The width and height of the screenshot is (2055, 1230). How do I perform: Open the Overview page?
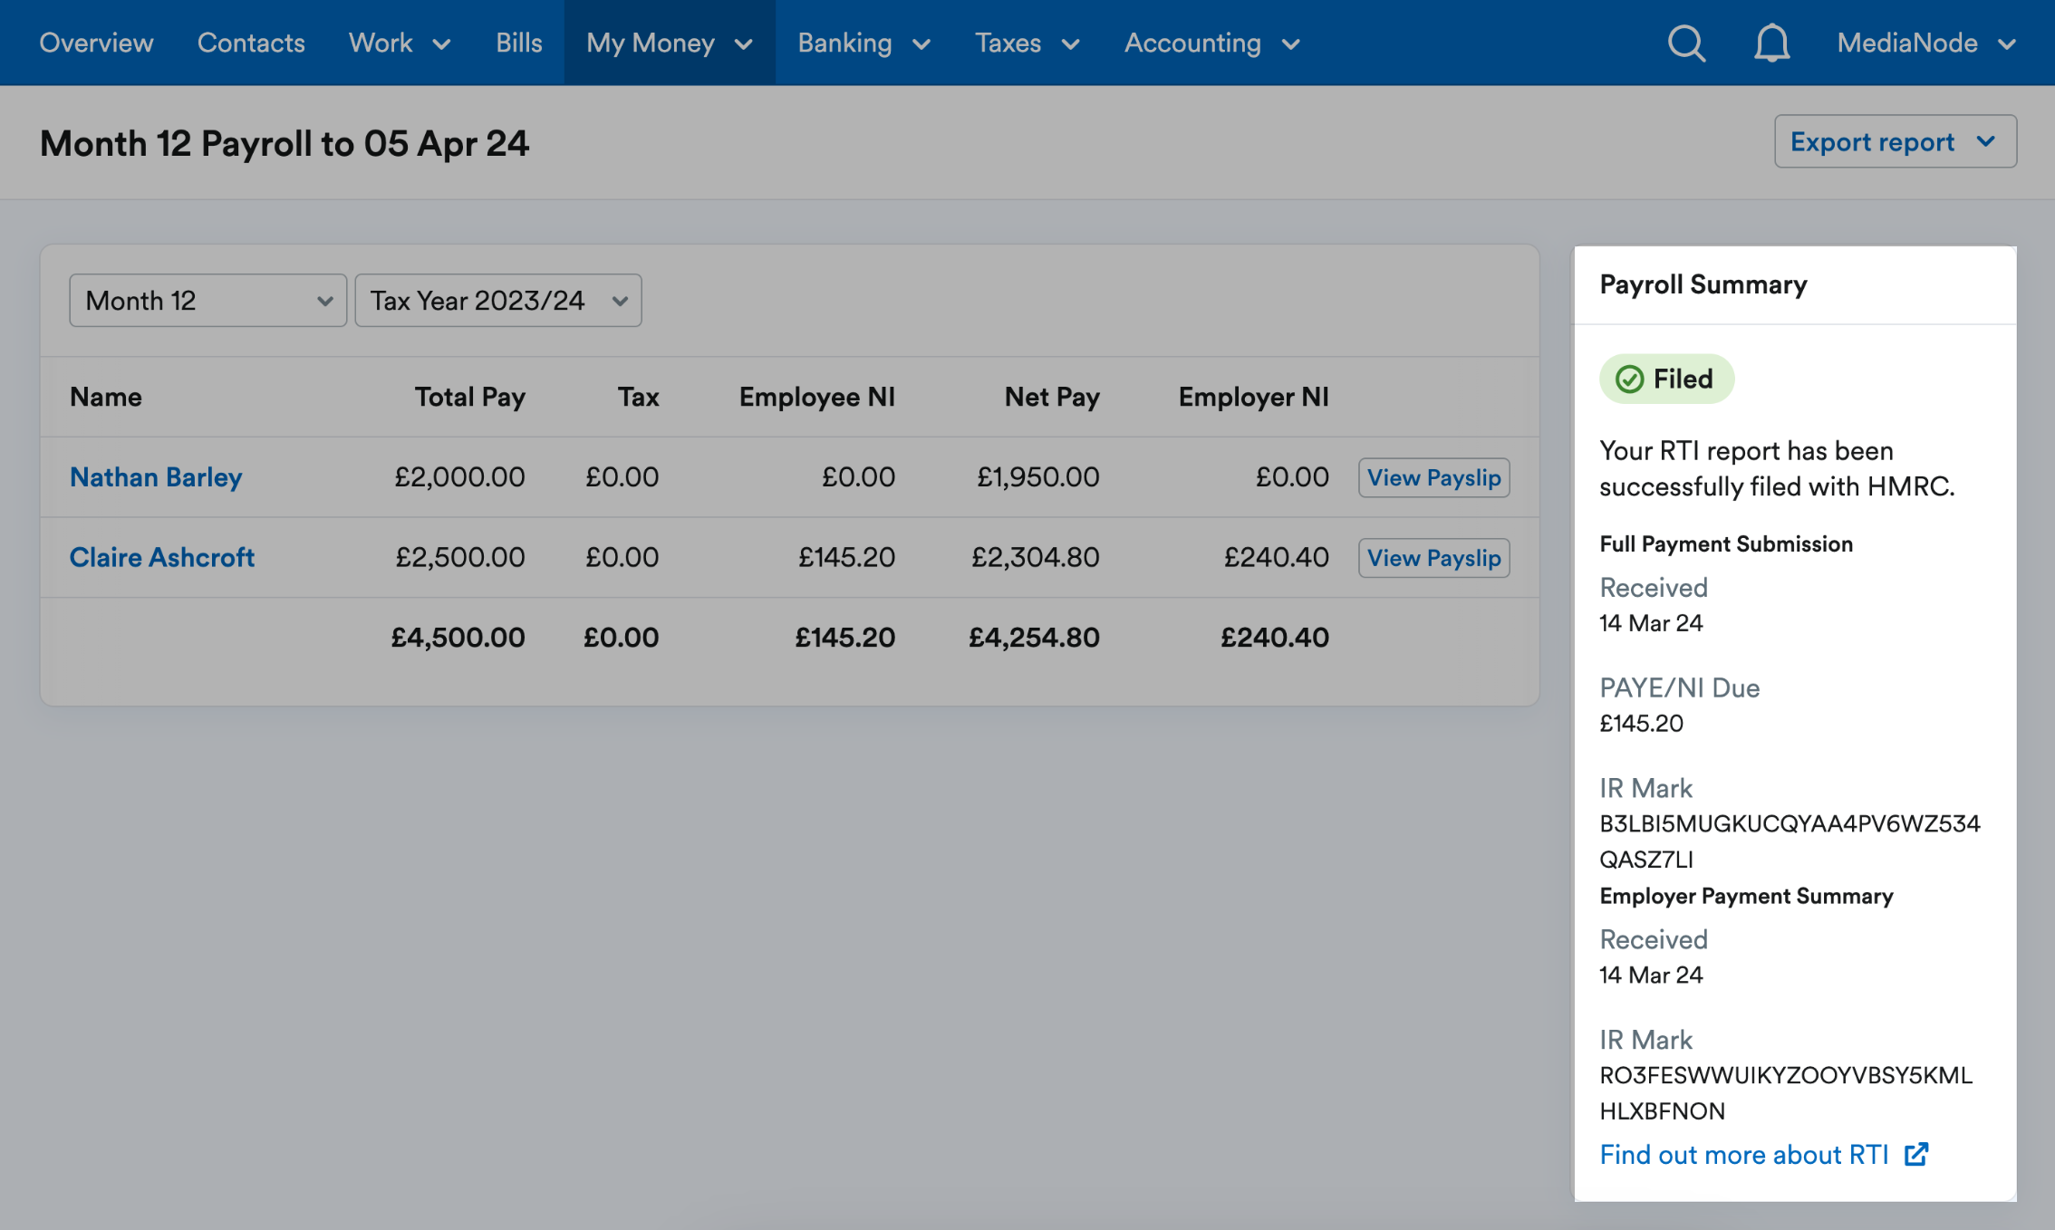[96, 43]
